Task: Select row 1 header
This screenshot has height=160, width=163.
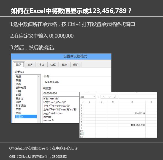Action: click(81, 105)
